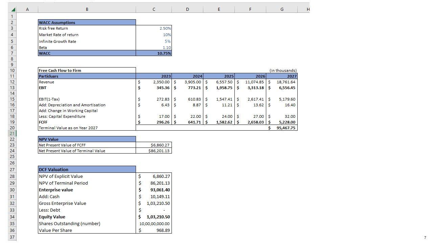Click the Beta value 1.10 cell
The width and height of the screenshot is (433, 243).
154,48
